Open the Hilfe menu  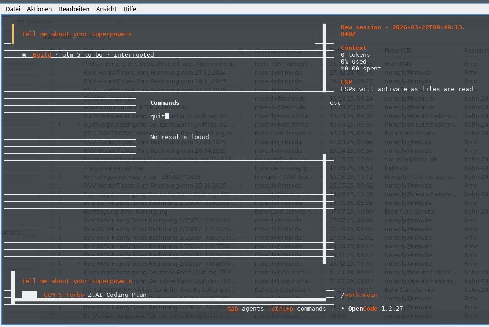click(x=130, y=9)
